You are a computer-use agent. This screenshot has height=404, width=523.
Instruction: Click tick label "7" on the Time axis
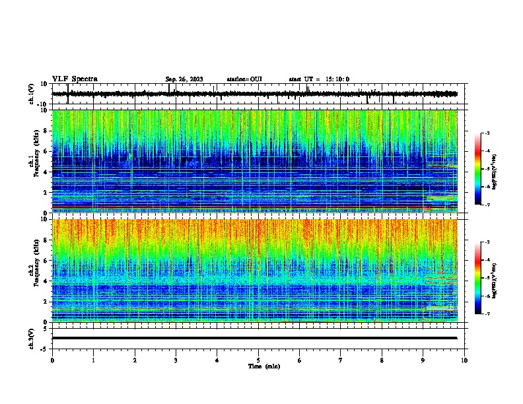point(341,360)
